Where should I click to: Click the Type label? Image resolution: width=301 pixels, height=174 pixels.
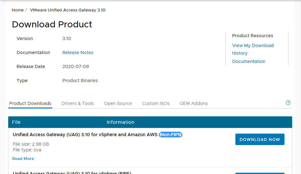22,81
